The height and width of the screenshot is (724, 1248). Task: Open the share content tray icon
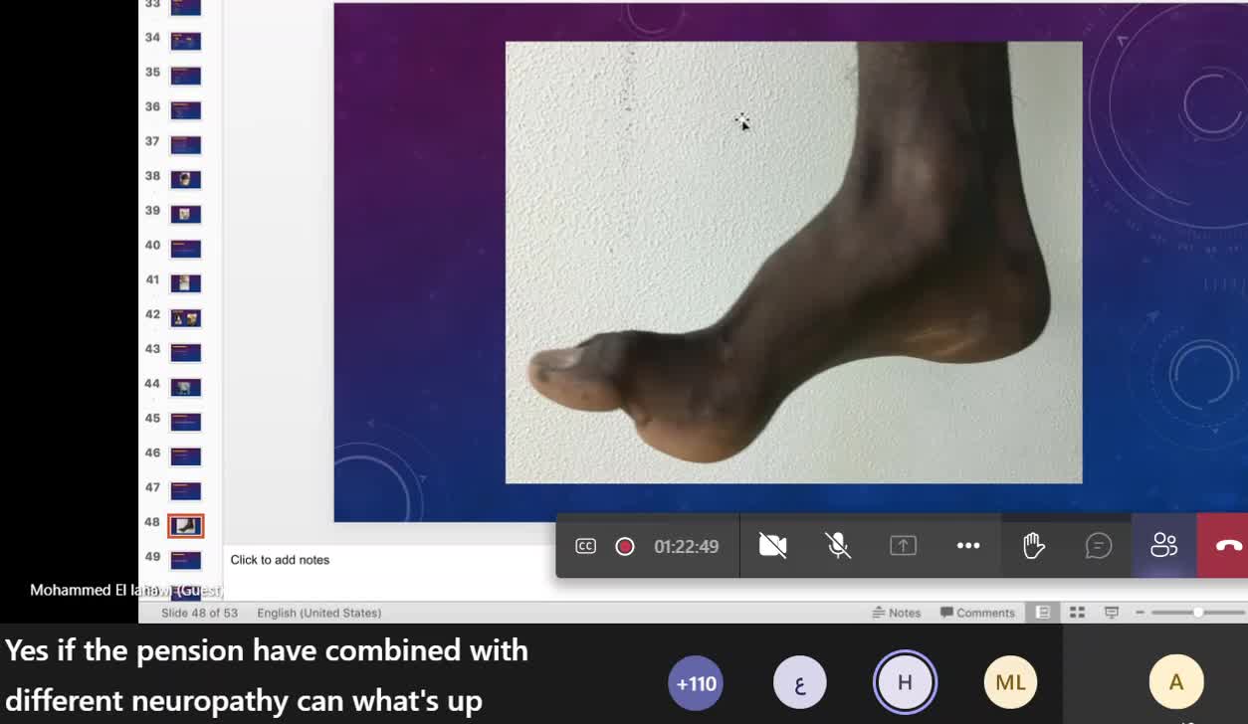(903, 545)
